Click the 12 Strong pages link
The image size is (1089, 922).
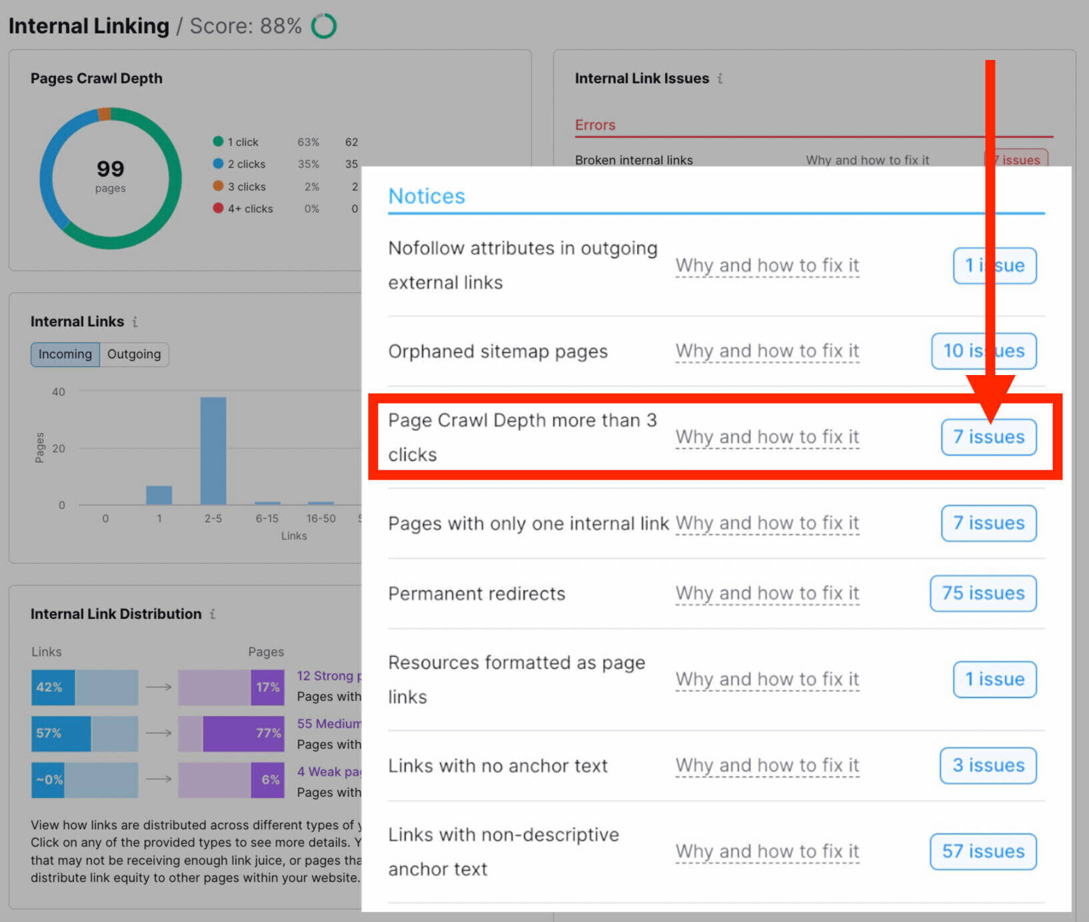[328, 676]
